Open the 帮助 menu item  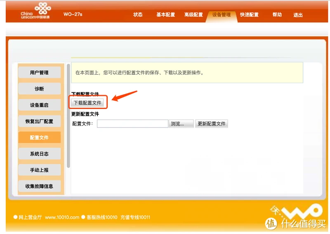click(x=277, y=15)
